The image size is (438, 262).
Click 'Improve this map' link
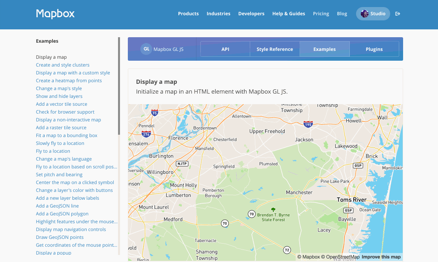pyautogui.click(x=381, y=257)
